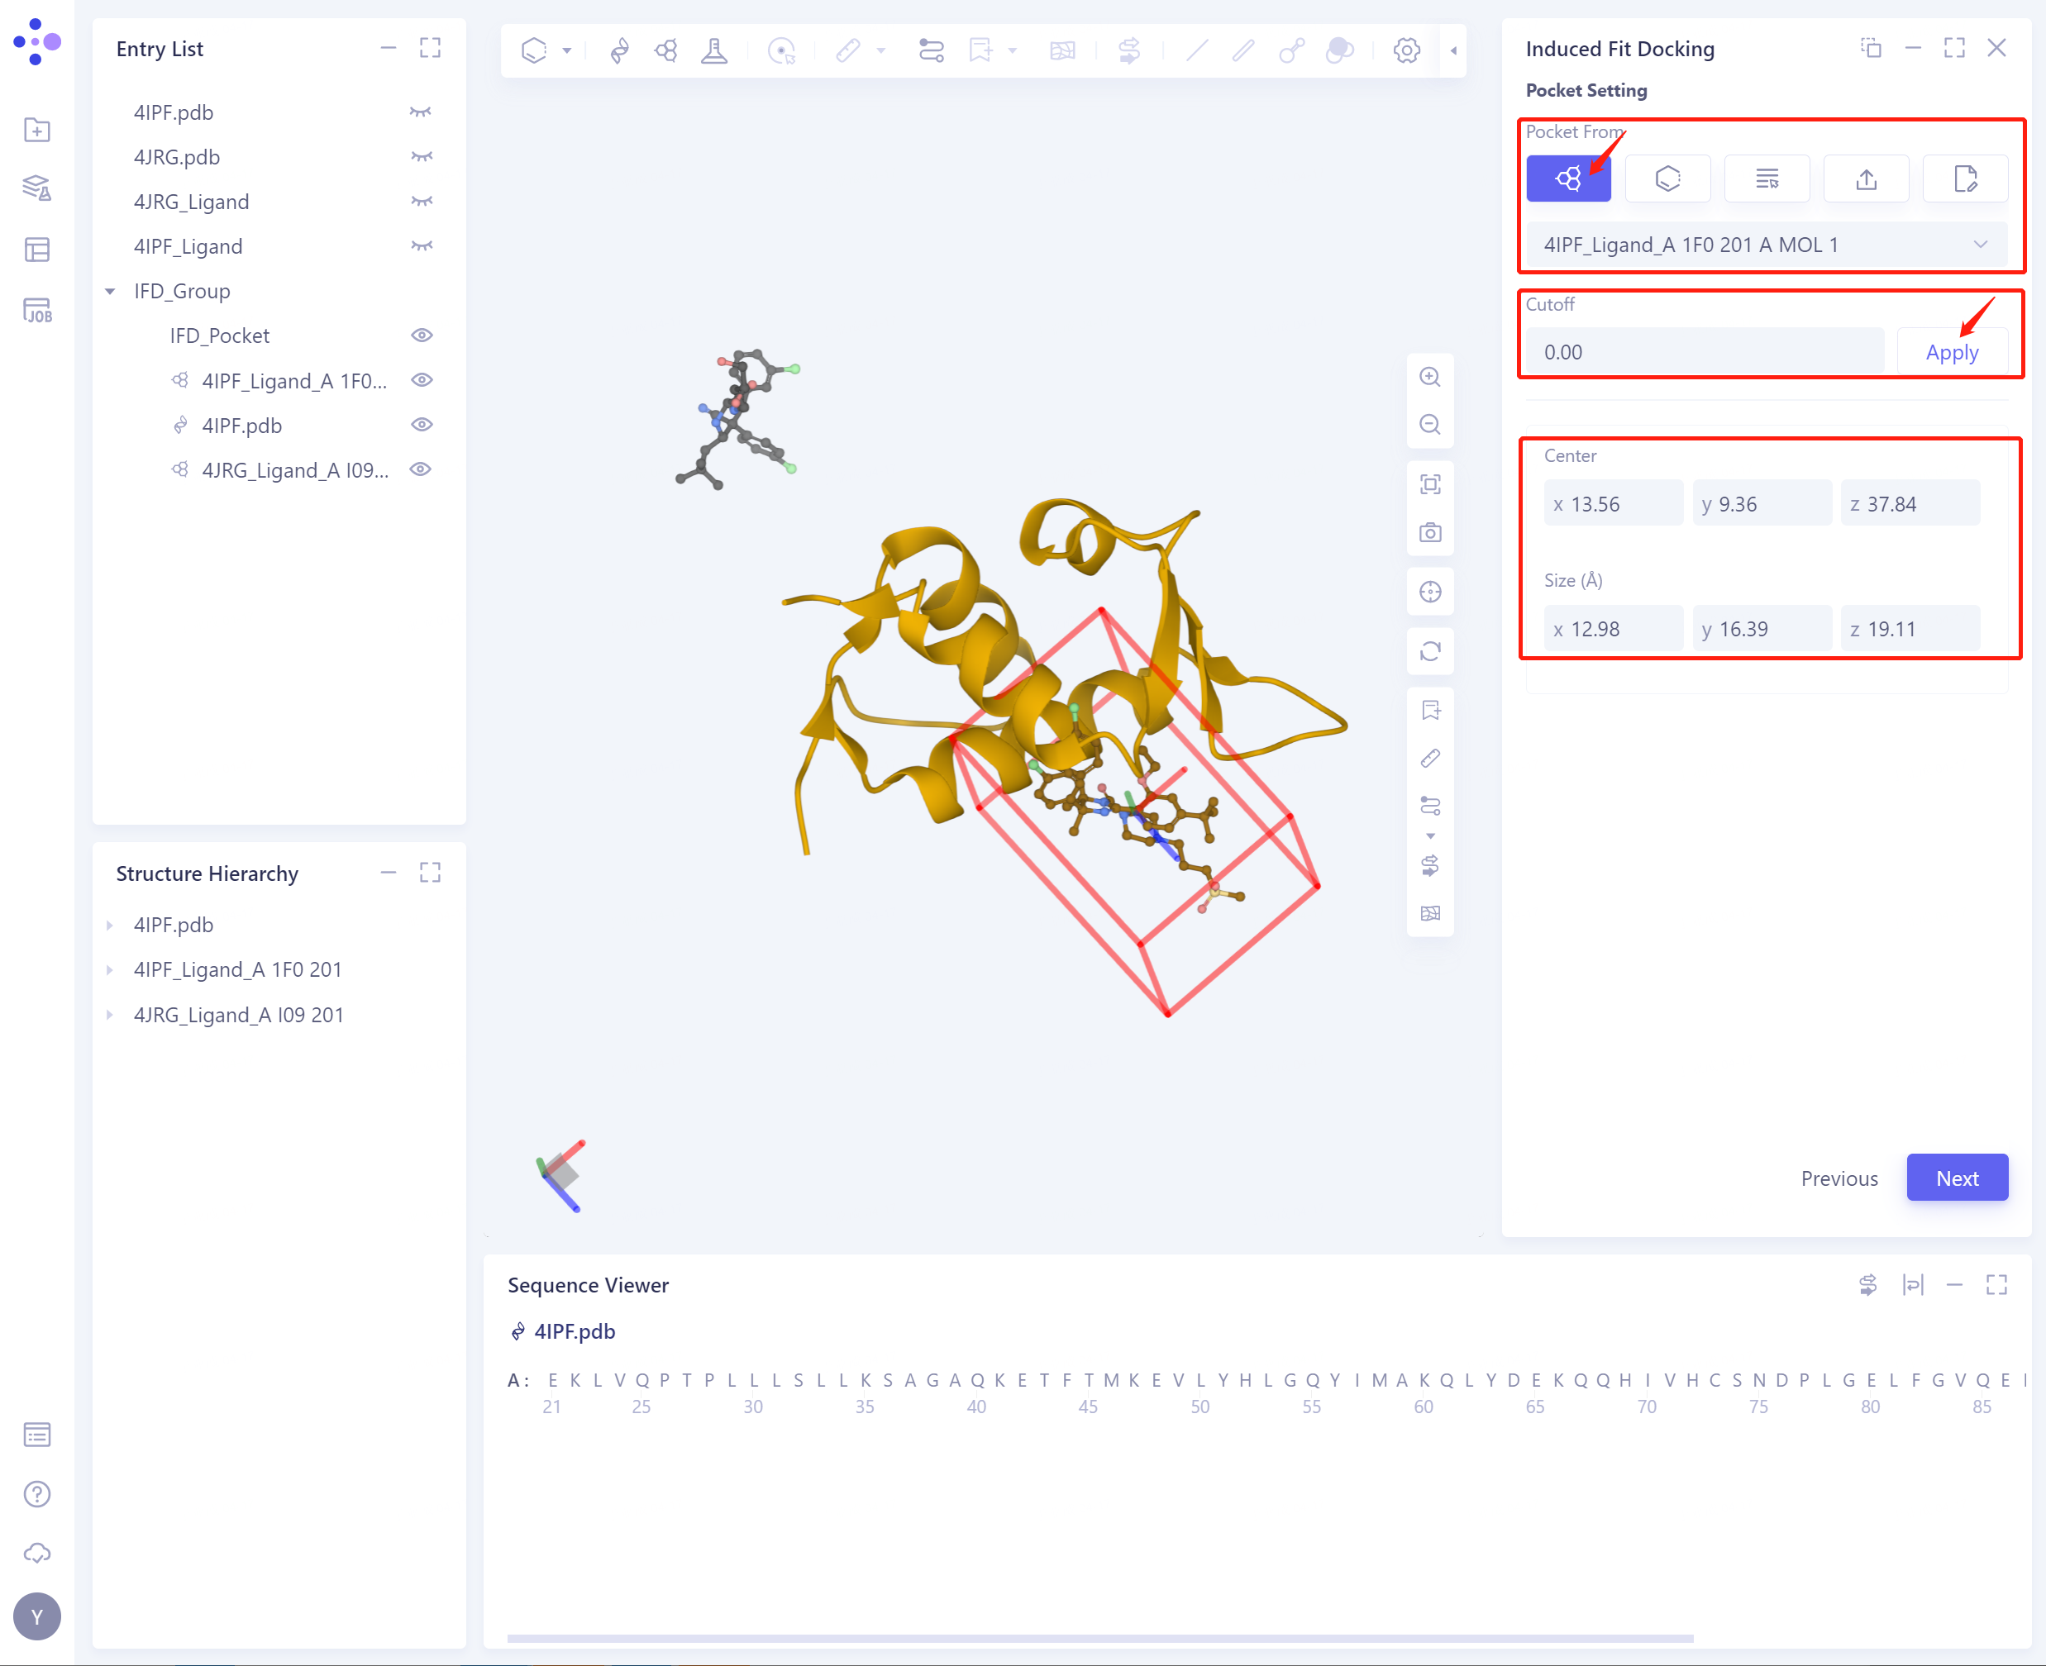This screenshot has width=2046, height=1666.
Task: Collapse the IFD_Group tree in Entry List
Action: coord(109,291)
